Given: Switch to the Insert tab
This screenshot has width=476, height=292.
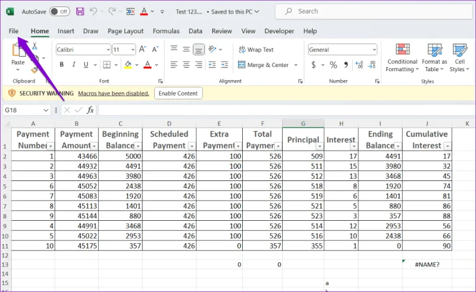Looking at the screenshot, I should coord(66,31).
